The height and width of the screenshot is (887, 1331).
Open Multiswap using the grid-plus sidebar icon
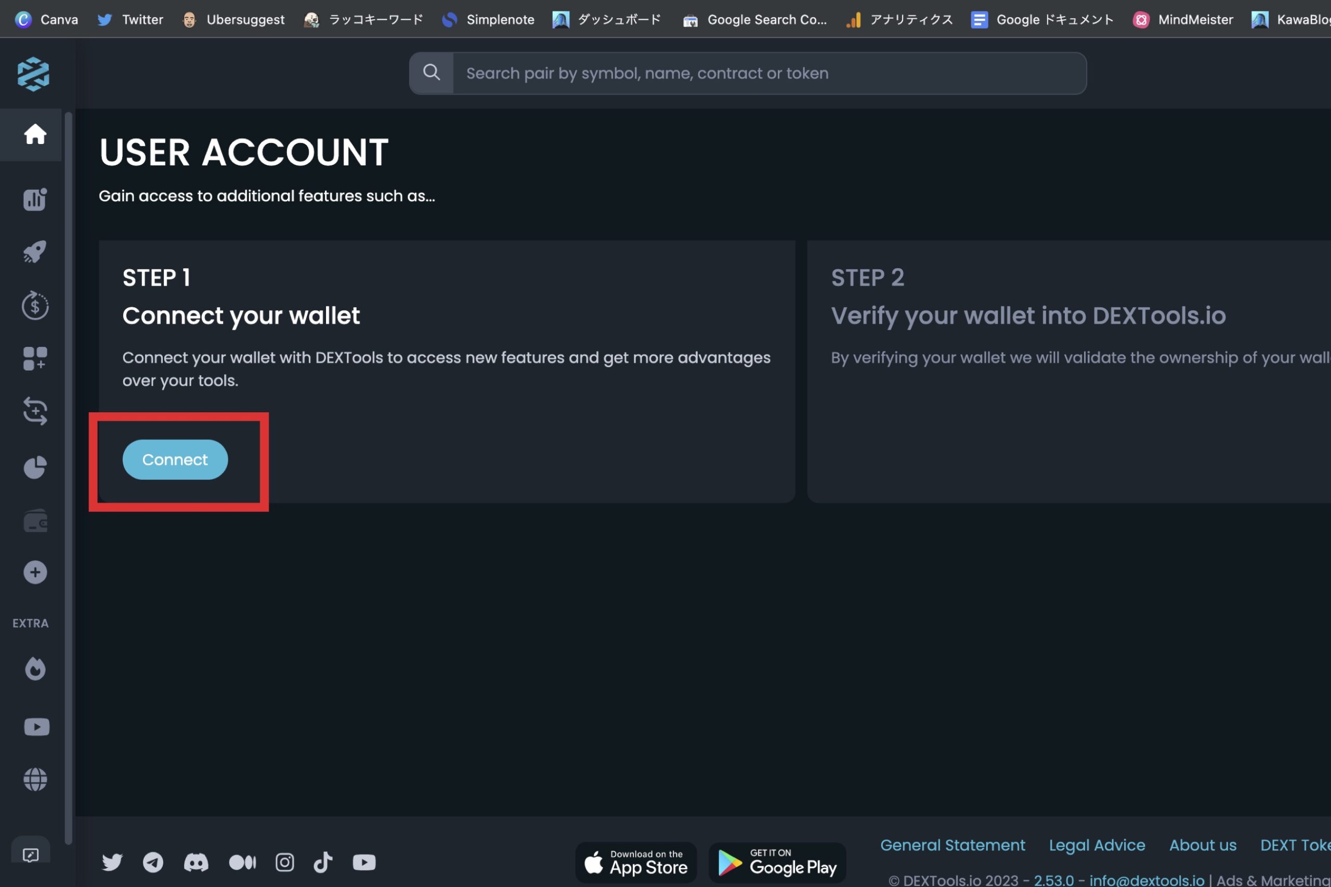click(35, 358)
